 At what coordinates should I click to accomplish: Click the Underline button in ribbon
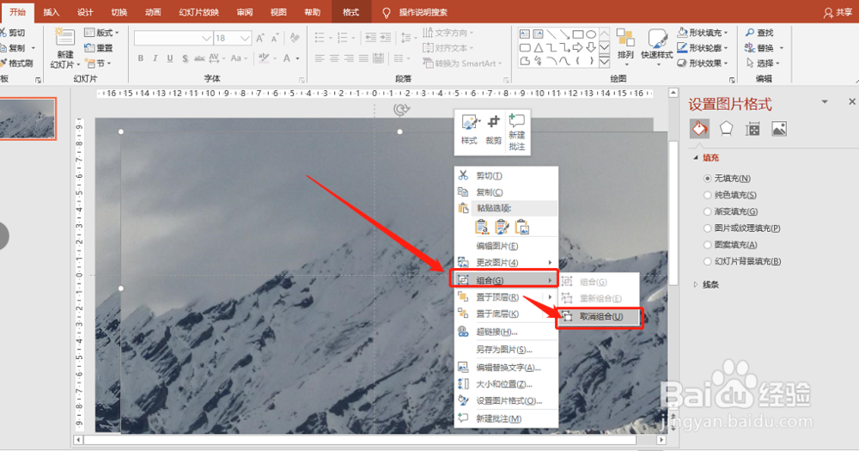(170, 58)
